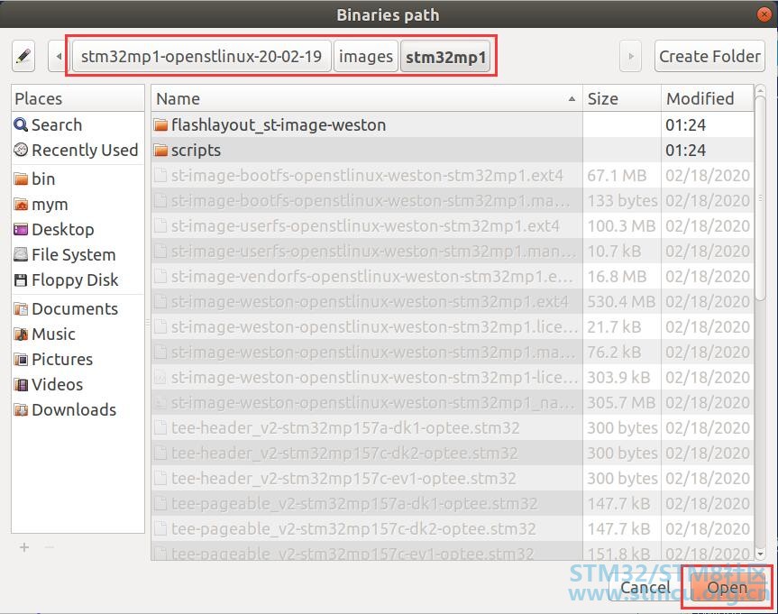Viewport: 778px width, 614px height.
Task: Close the Binaries path dialog
Action: point(764,14)
